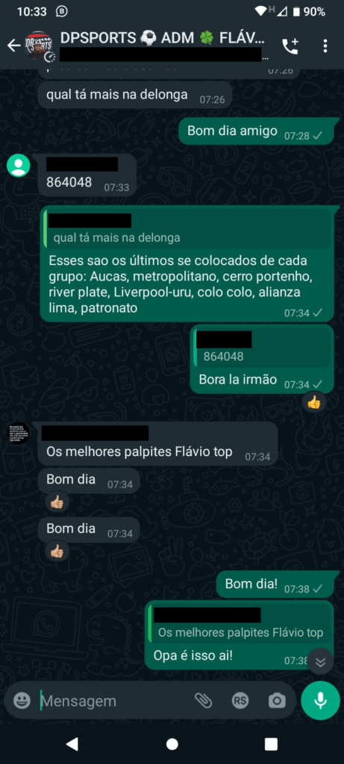Image resolution: width=344 pixels, height=764 pixels.
Task: Open the R$ payment icon
Action: (240, 701)
